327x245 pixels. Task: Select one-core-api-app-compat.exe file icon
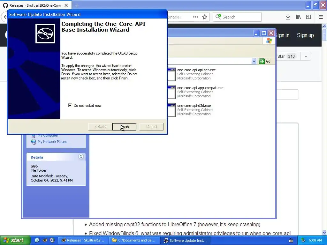pos(171,92)
